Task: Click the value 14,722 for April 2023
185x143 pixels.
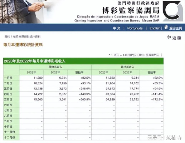Action: coord(38,94)
